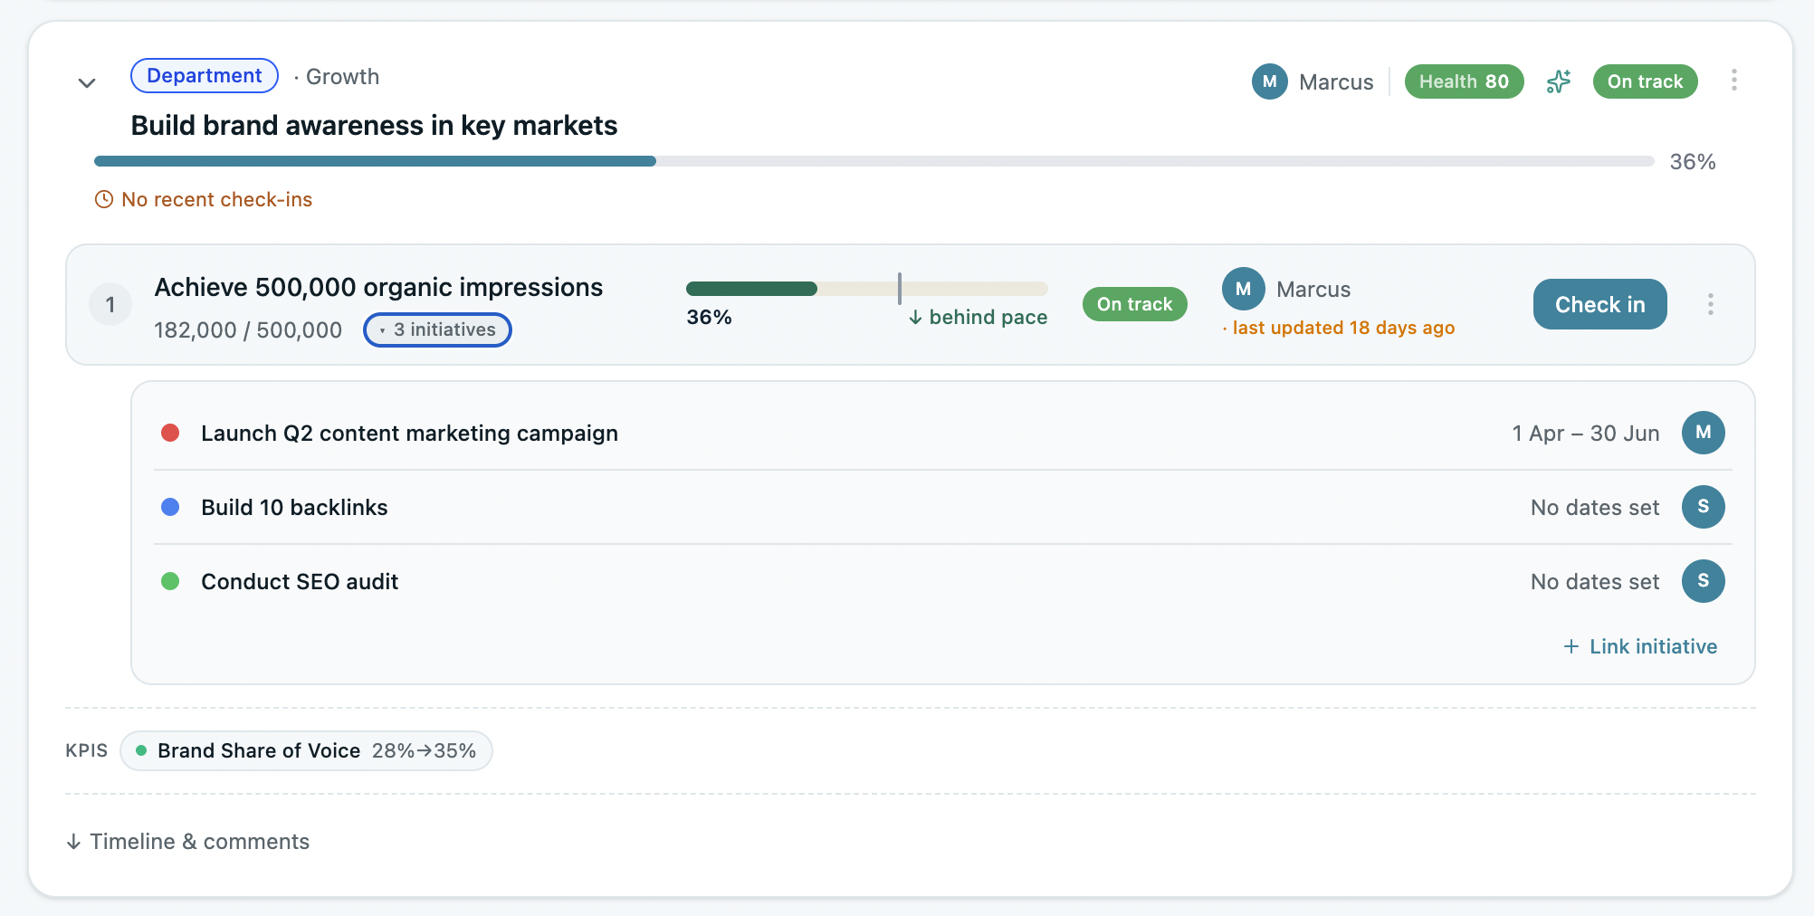Open Achieve 500,000 organic impressions key result

pyautogui.click(x=378, y=287)
